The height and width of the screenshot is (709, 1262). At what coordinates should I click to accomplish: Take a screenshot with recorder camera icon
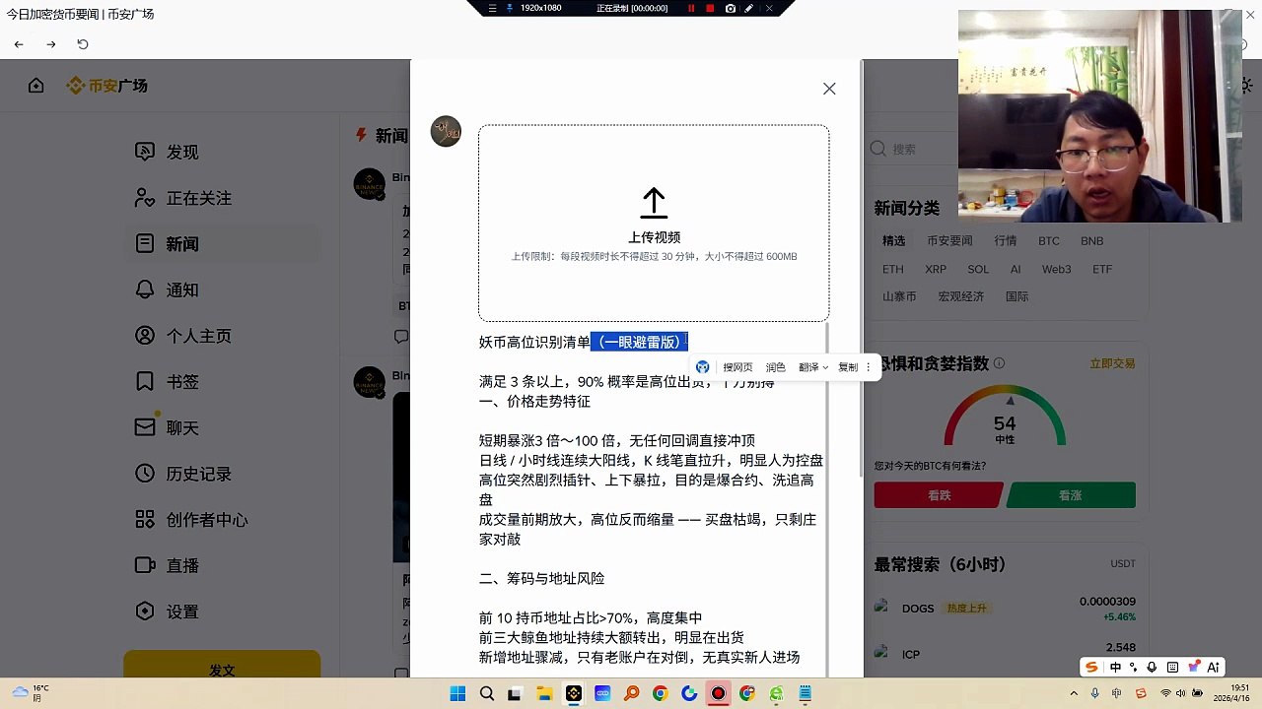(x=730, y=8)
